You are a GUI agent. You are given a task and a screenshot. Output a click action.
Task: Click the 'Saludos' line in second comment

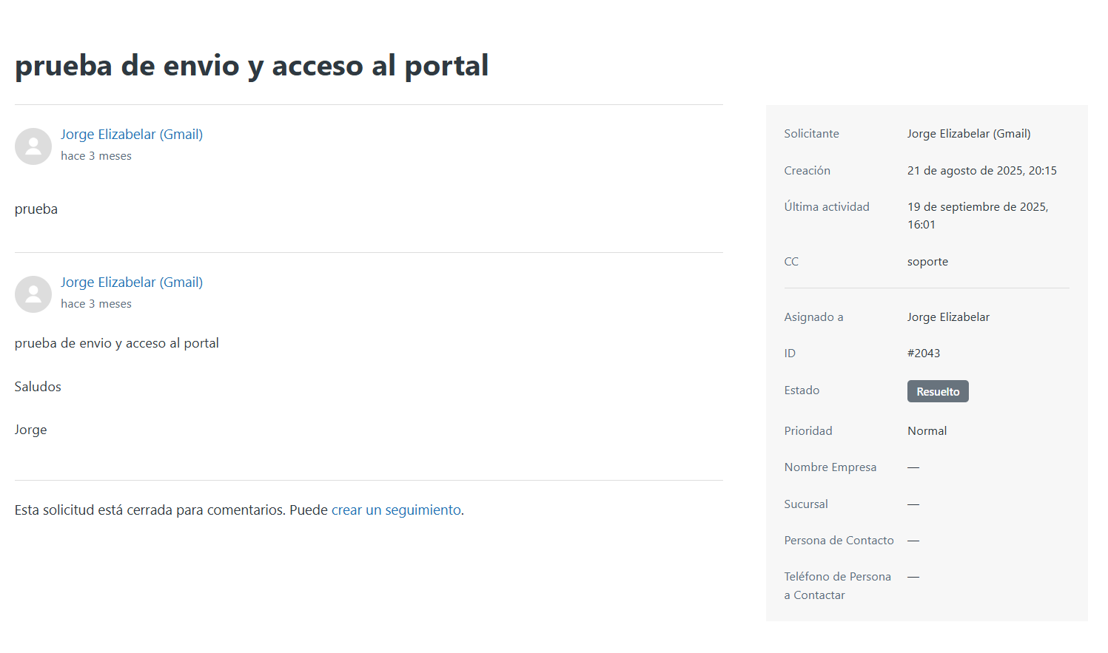[38, 387]
